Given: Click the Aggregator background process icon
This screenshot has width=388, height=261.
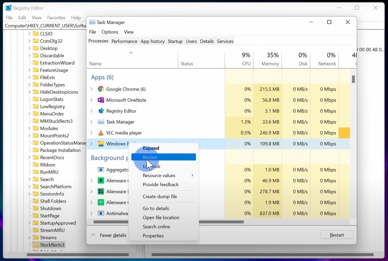Looking at the screenshot, I should pos(101,169).
